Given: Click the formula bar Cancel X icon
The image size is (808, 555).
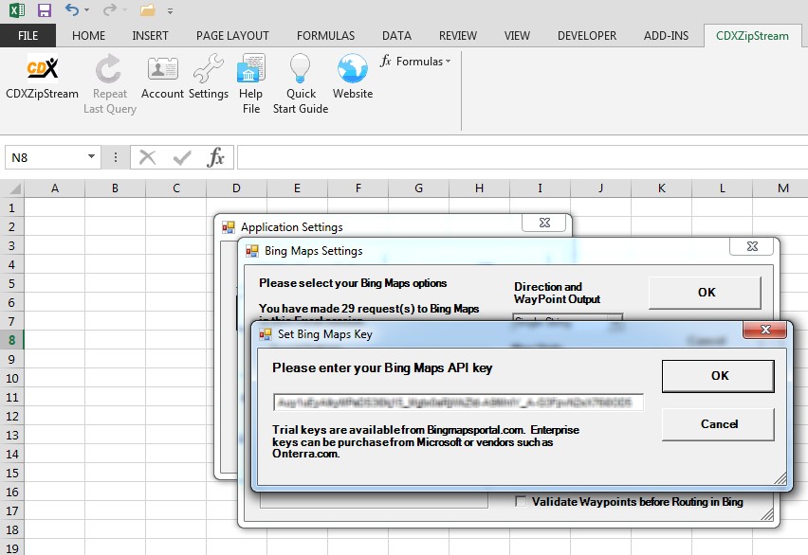Looking at the screenshot, I should click(x=147, y=157).
